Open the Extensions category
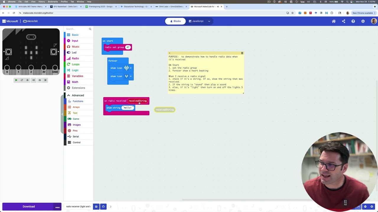Image resolution: width=378 pixels, height=212 pixels. pos(78,88)
